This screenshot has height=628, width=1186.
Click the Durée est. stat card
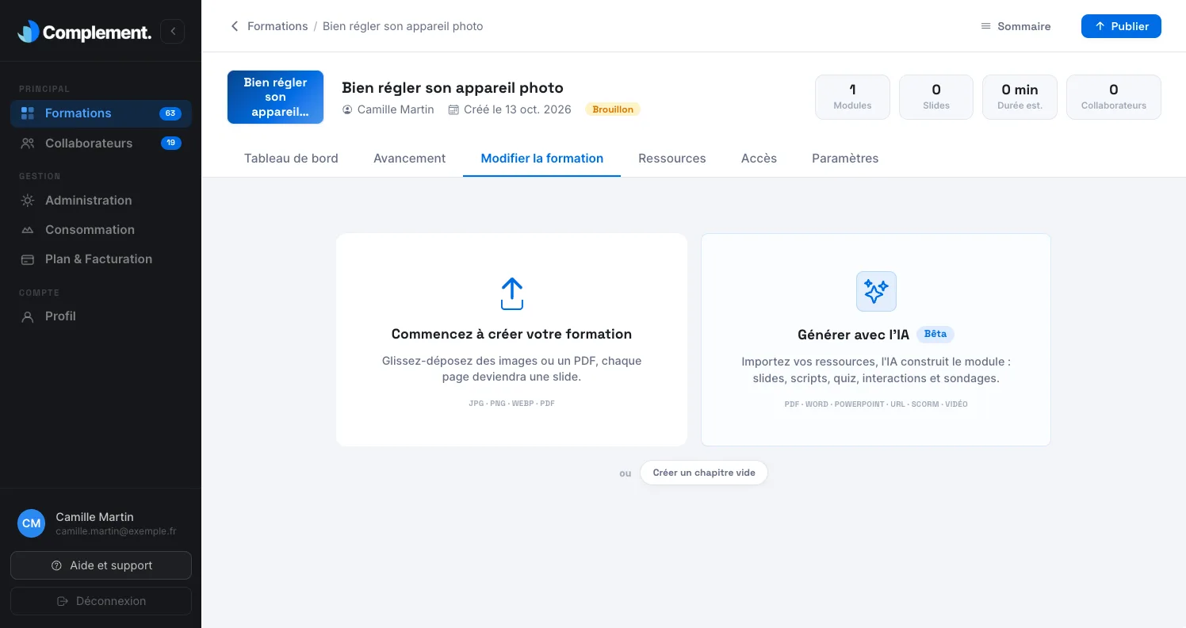coord(1020,97)
